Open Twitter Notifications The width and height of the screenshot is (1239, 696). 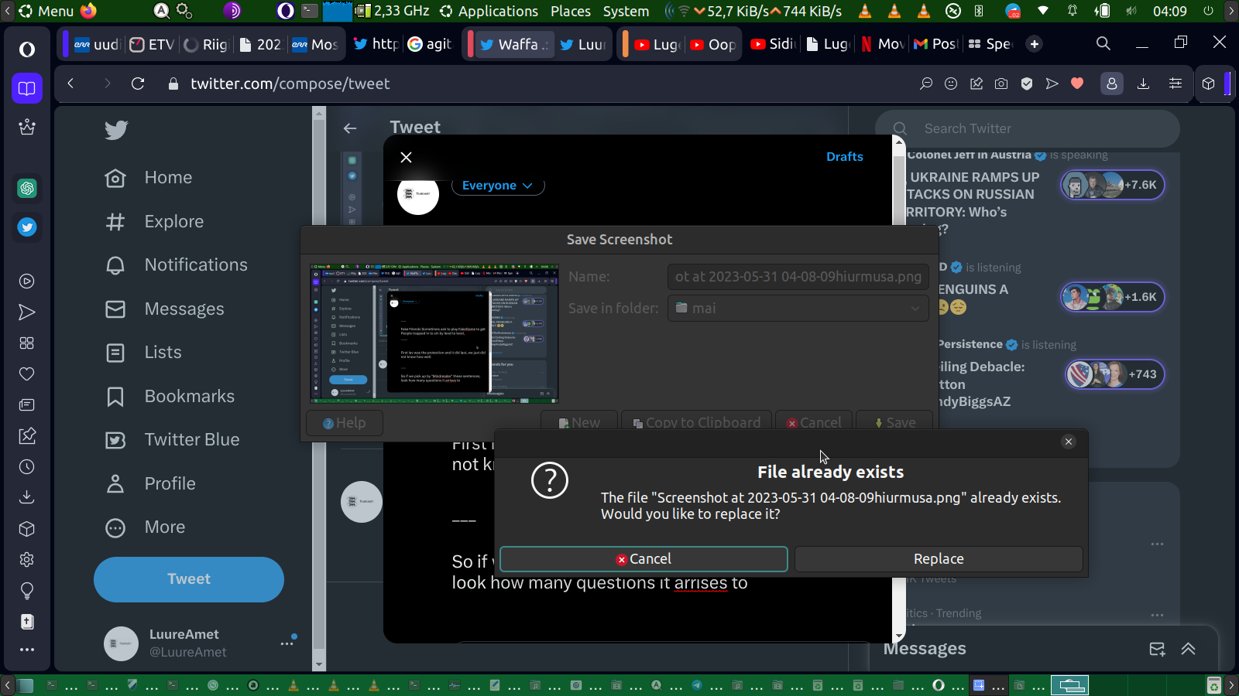coord(177,265)
